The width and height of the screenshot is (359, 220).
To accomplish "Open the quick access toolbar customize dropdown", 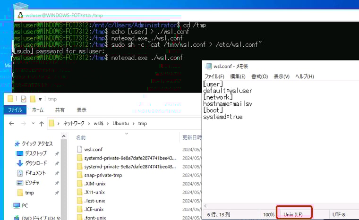I will pos(40,99).
